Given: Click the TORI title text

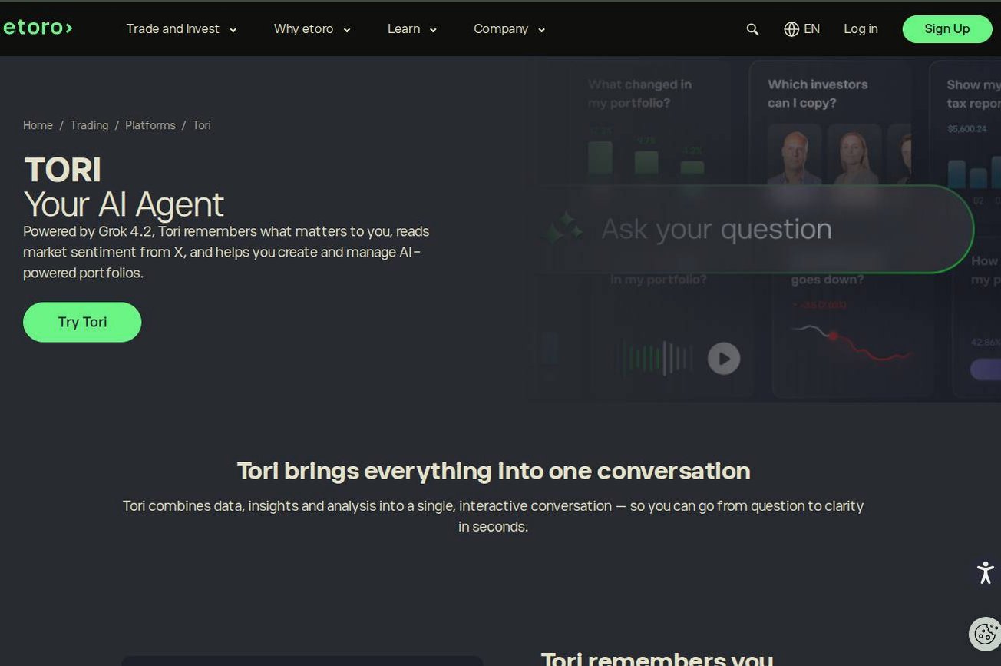Looking at the screenshot, I should (62, 170).
